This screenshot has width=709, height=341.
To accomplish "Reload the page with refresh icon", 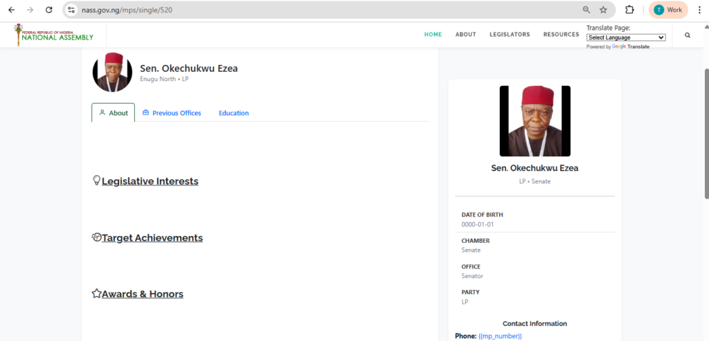I will (48, 10).
